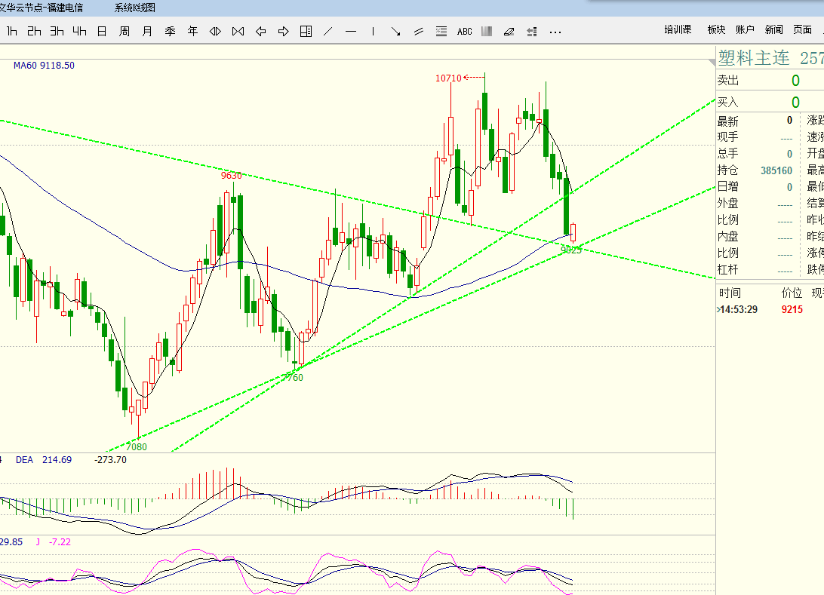Image resolution: width=824 pixels, height=595 pixels.
Task: Click the 内盘 label in quote panel
Action: point(728,236)
